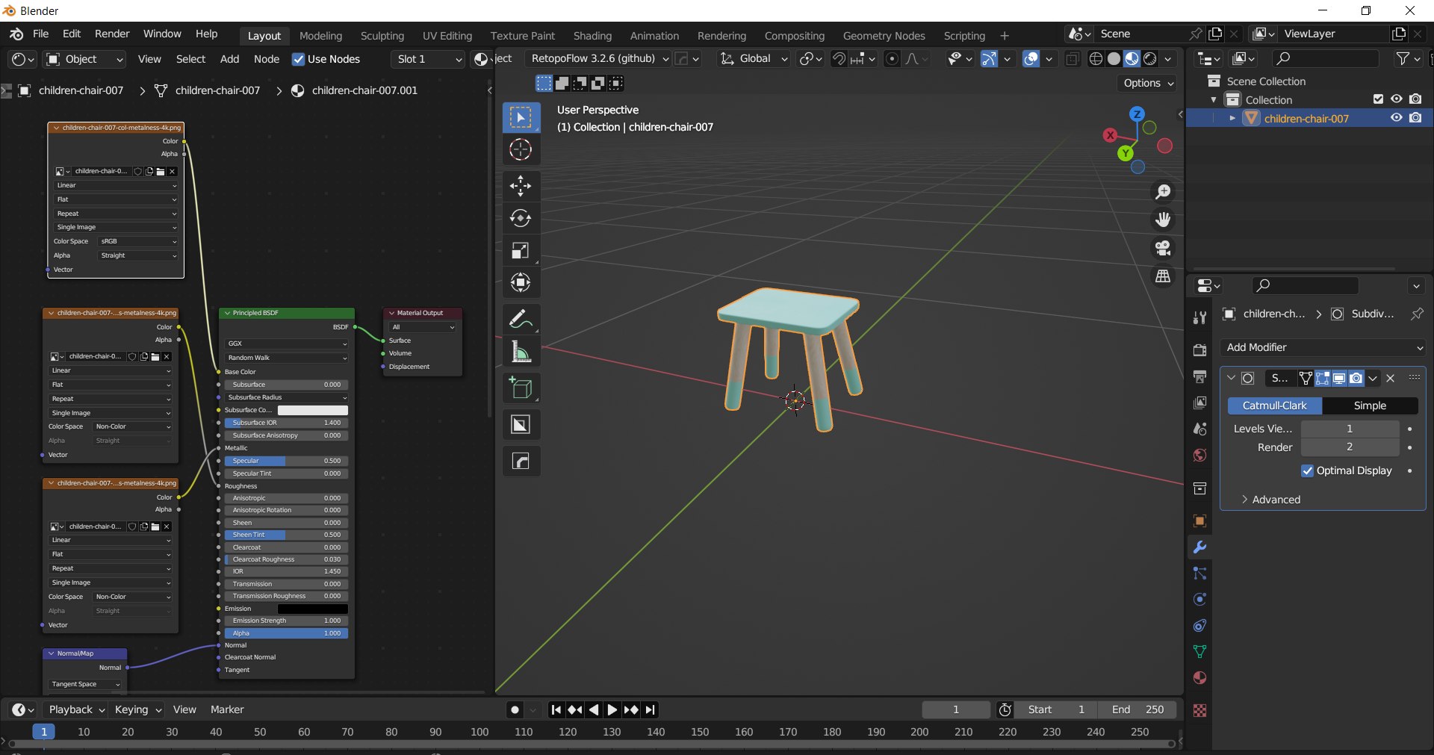The height and width of the screenshot is (755, 1434).
Task: Open the node editor Add menu
Action: point(230,59)
